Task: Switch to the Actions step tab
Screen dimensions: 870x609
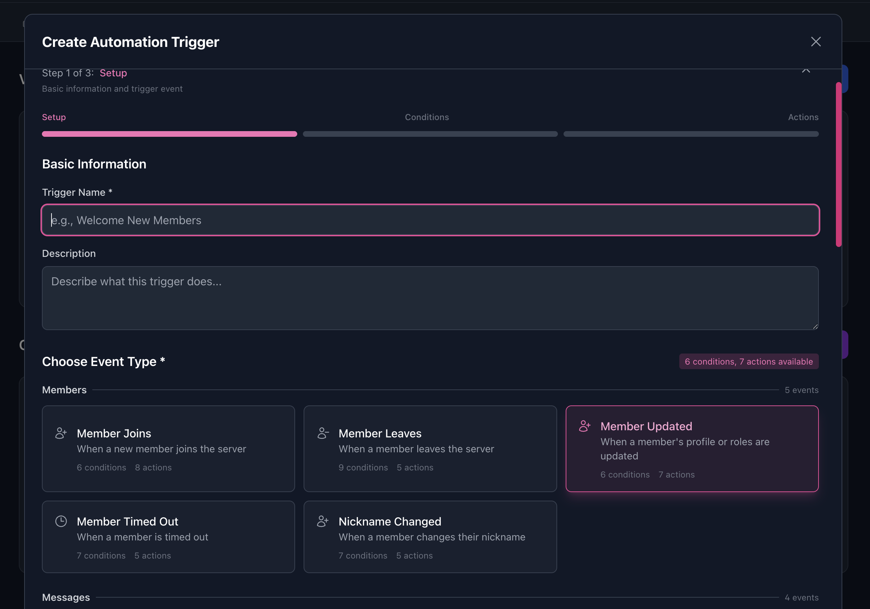Action: pyautogui.click(x=803, y=117)
